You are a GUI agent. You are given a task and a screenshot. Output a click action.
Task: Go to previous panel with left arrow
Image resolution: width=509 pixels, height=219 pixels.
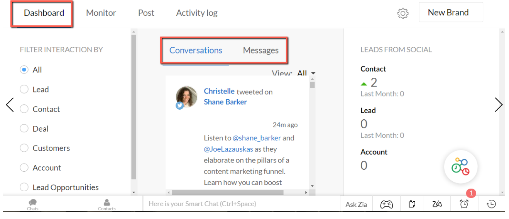tap(10, 105)
